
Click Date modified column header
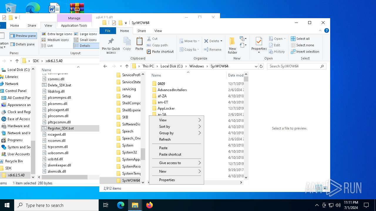(236, 75)
